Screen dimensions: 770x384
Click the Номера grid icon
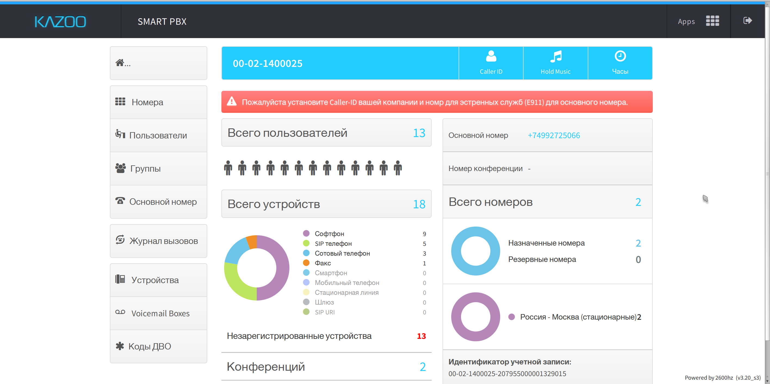(x=120, y=102)
